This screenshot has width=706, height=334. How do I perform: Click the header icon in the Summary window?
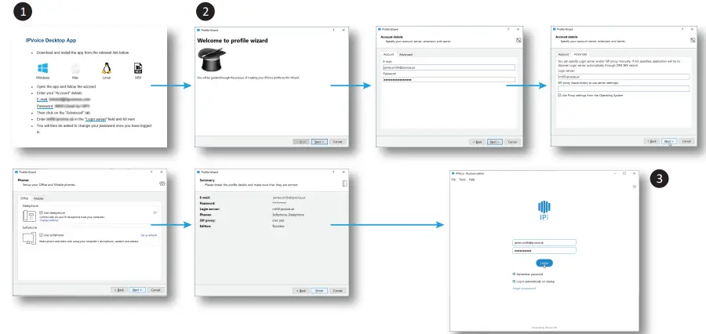coord(344,183)
